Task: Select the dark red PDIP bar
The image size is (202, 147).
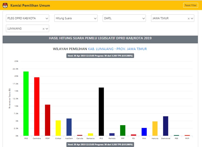Action: pyautogui.click(x=48, y=120)
